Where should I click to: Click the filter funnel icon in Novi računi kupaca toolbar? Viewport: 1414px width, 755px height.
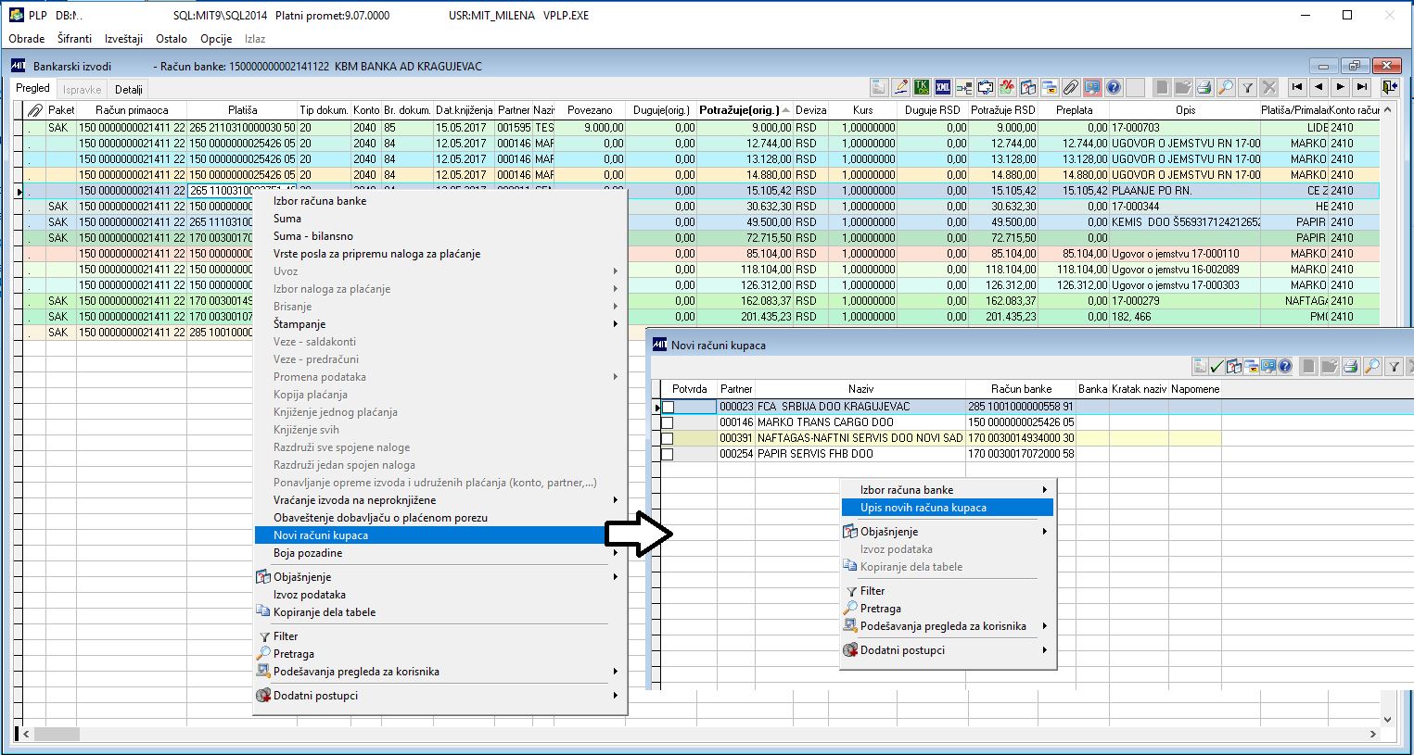1393,367
